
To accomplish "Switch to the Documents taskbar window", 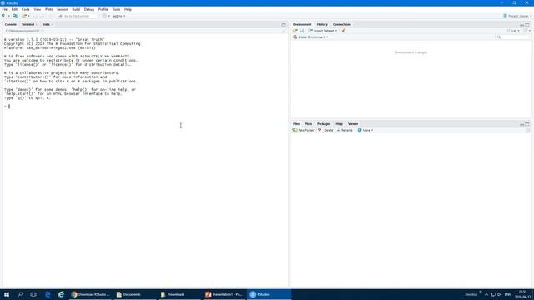I will (x=135, y=294).
